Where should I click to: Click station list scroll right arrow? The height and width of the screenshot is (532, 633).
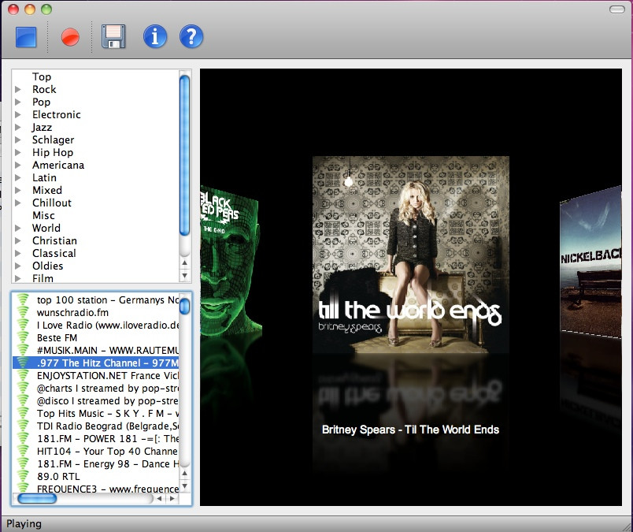(x=172, y=498)
